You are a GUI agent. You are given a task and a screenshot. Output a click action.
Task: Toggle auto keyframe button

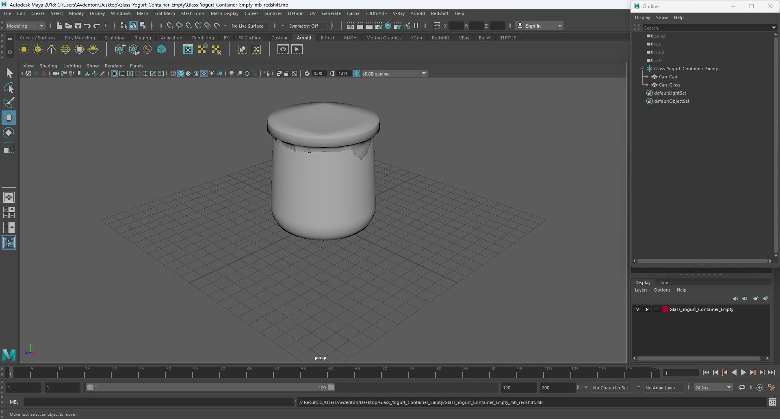click(x=759, y=387)
